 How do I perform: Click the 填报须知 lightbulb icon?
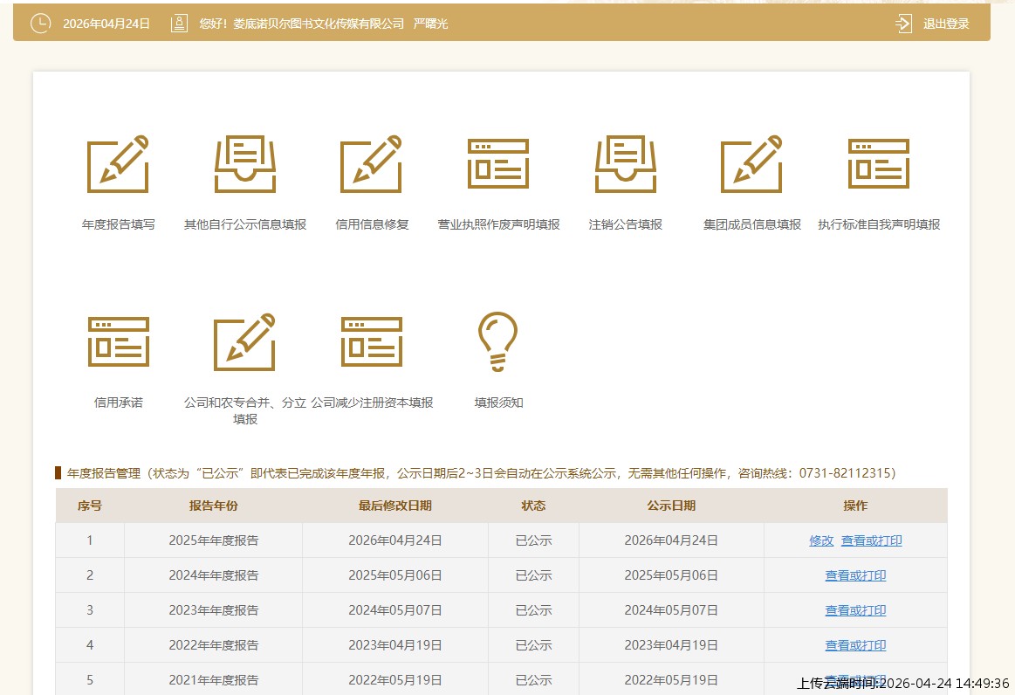click(x=498, y=342)
